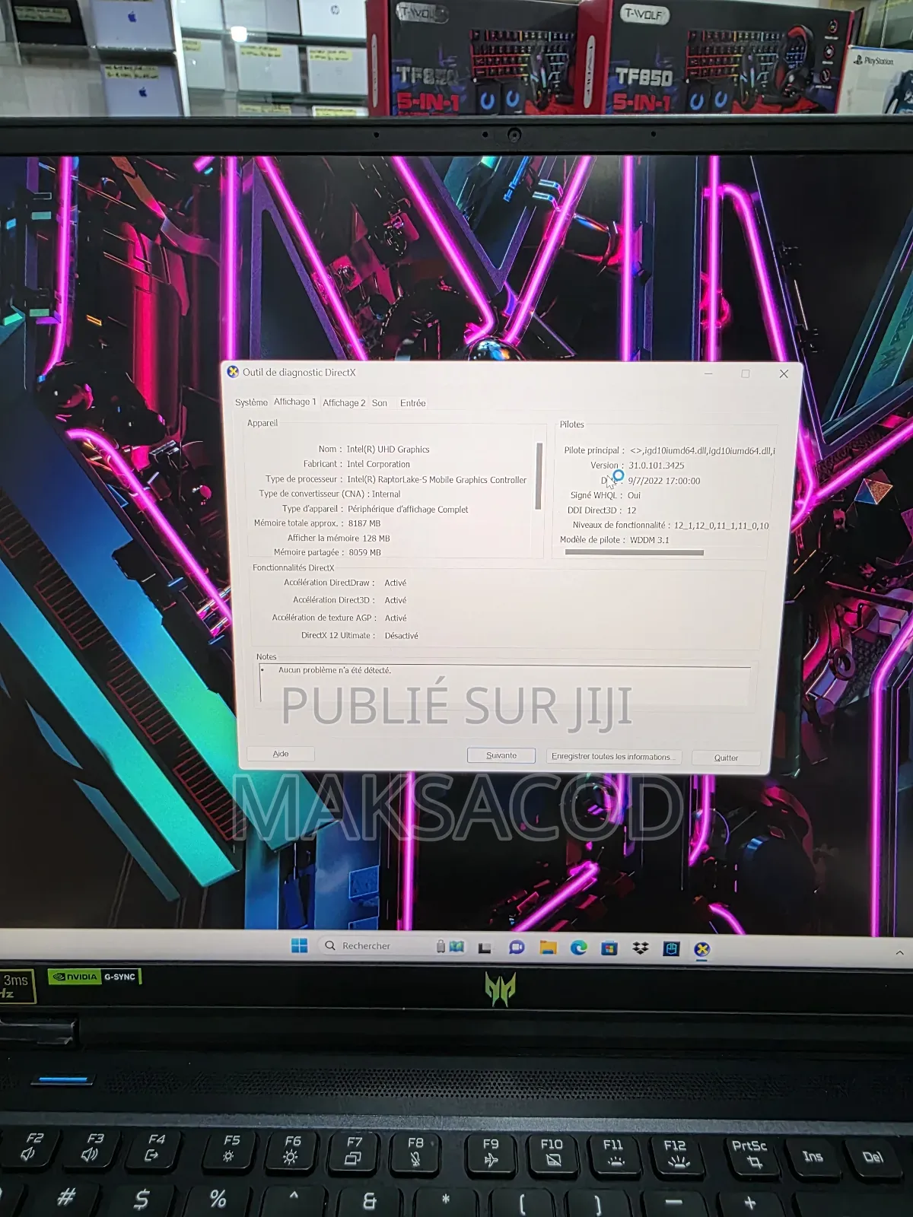
Task: Click Enregistrer toutes les informations button
Action: click(x=613, y=757)
